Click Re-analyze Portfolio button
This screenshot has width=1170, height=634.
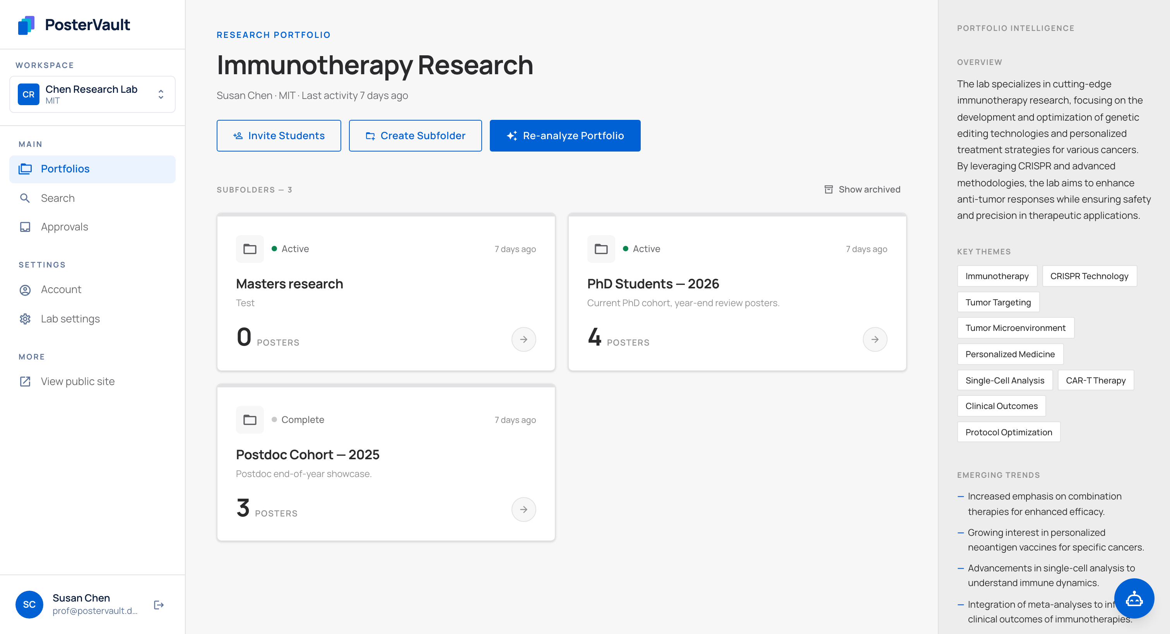(x=565, y=136)
